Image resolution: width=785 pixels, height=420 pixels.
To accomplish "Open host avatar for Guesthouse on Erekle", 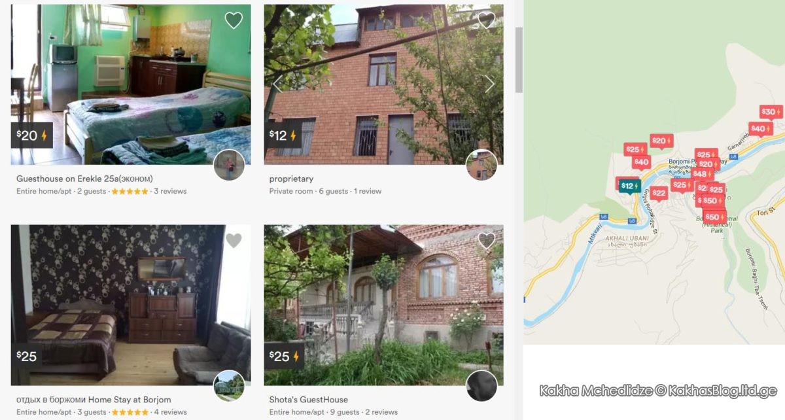I will point(230,165).
